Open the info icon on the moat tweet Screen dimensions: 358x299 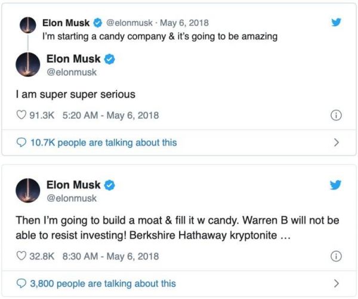pos(336,256)
